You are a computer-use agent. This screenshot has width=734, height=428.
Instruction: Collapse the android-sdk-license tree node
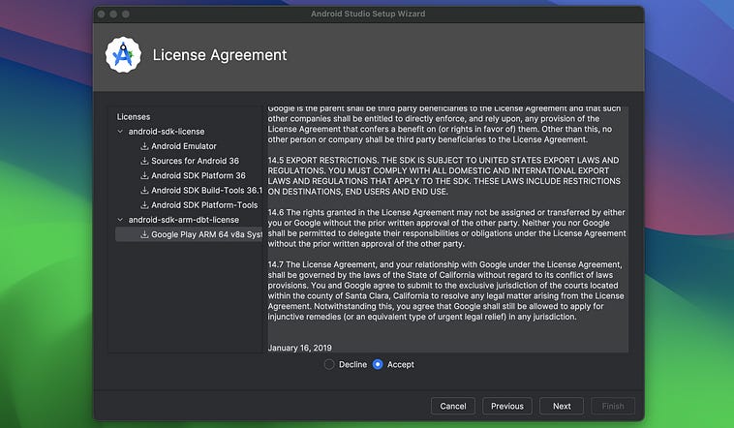(120, 132)
